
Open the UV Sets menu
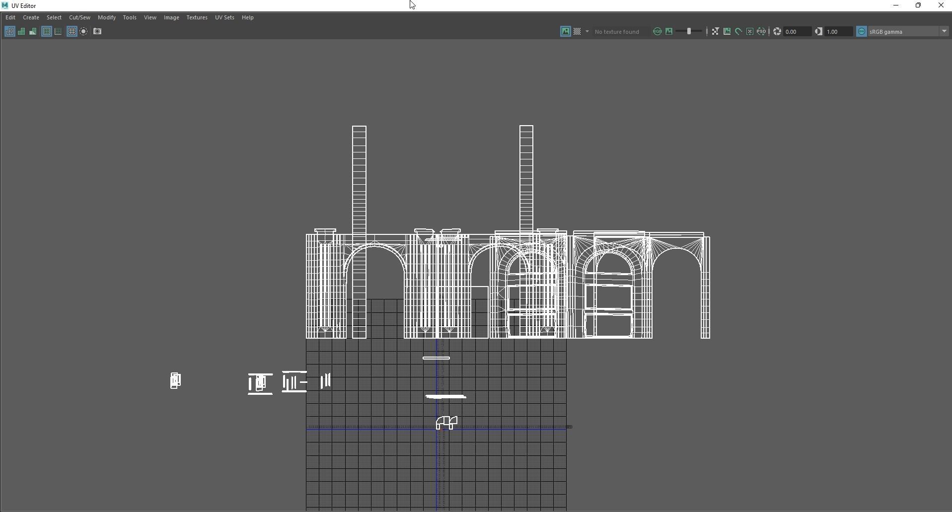pos(224,17)
